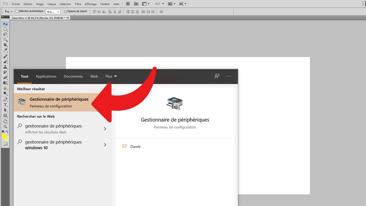Screen dimensions: 366x206
Task: Select the History Brush tool
Action: tap(5, 72)
